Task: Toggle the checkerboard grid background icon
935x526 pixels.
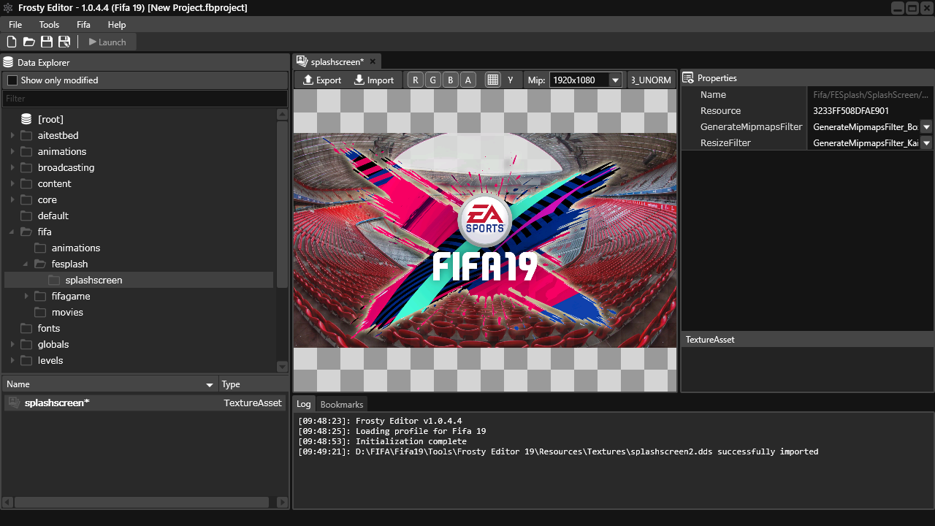Action: pos(492,80)
